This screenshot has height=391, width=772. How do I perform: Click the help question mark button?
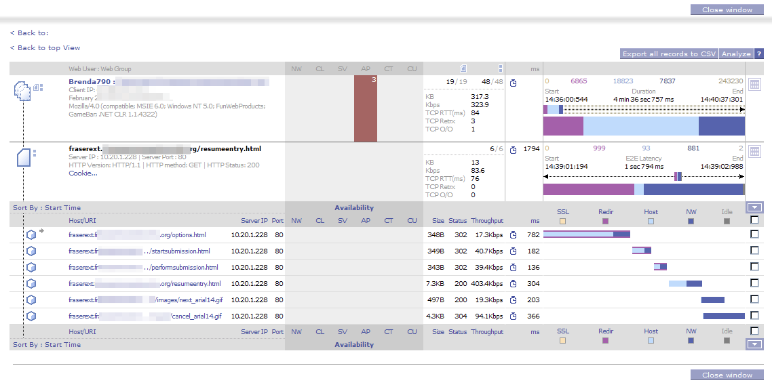pos(758,54)
